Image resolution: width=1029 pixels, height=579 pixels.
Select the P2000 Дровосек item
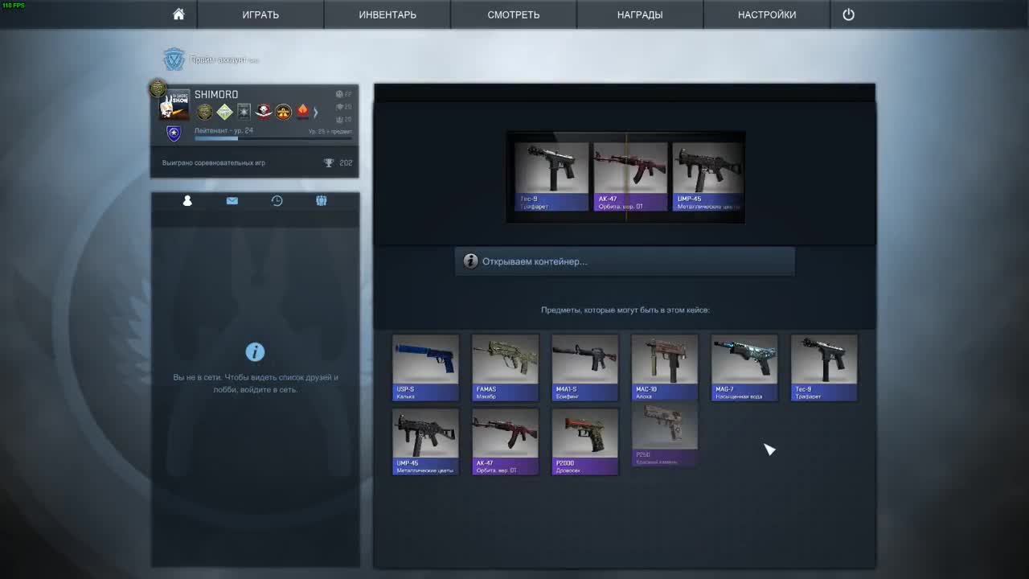[x=584, y=441]
